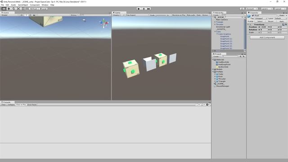This screenshot has width=288, height=162.
Task: Select the Scale tool in toolbar
Action: click(x=18, y=9)
